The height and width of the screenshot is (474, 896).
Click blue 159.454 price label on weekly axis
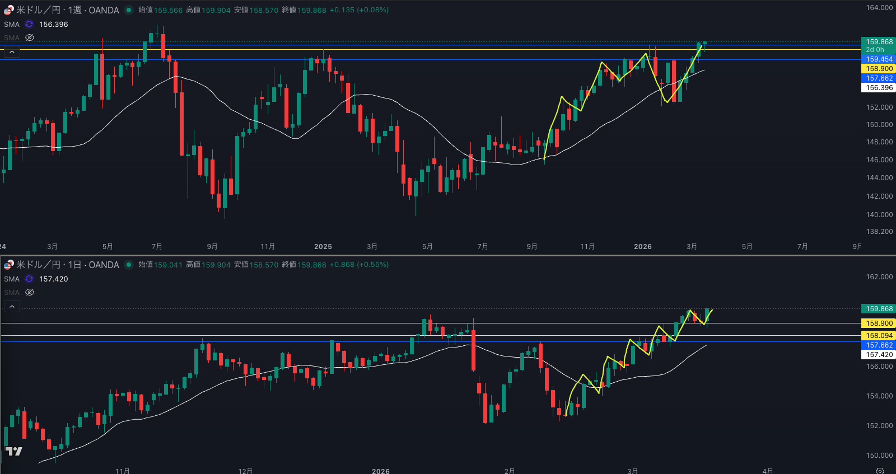pos(879,59)
